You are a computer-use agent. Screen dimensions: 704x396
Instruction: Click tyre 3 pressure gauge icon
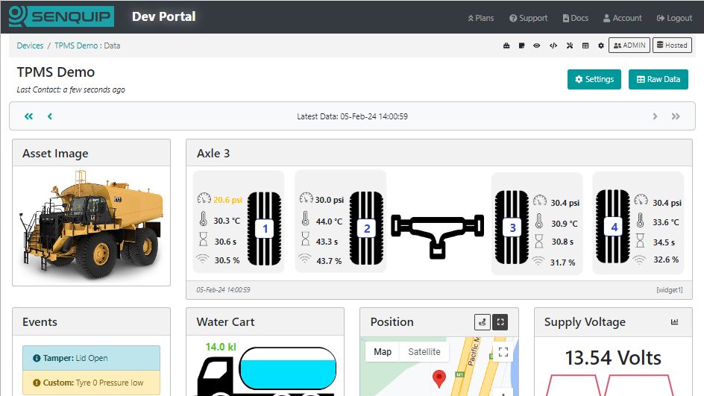pyautogui.click(x=540, y=201)
